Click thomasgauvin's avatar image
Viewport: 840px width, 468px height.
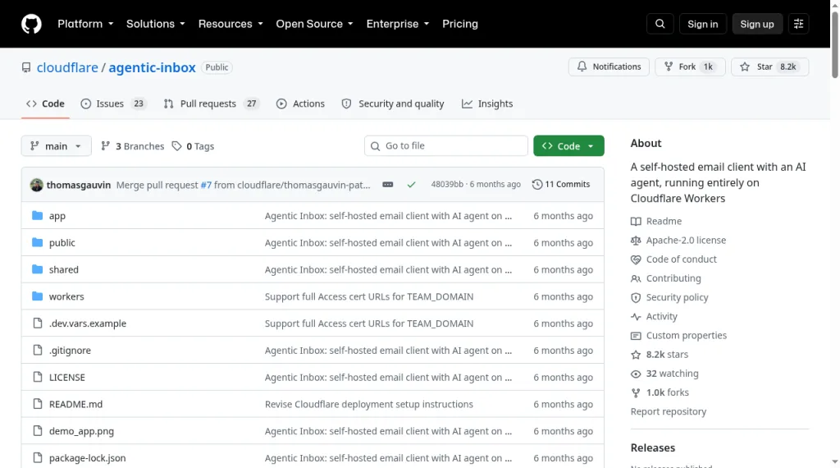tap(36, 185)
